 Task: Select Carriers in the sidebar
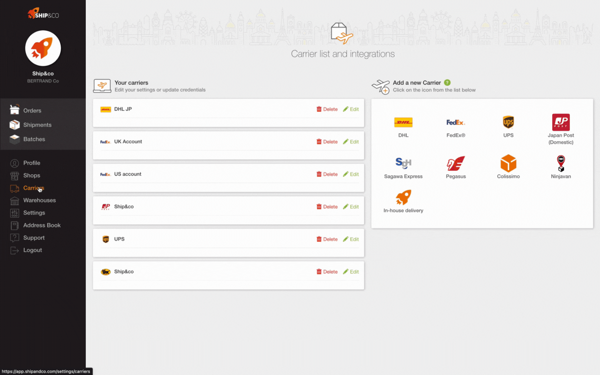[34, 188]
